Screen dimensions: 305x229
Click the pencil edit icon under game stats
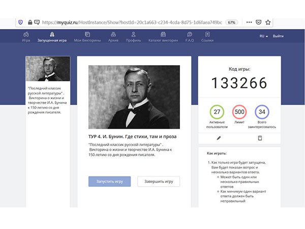(x=219, y=138)
